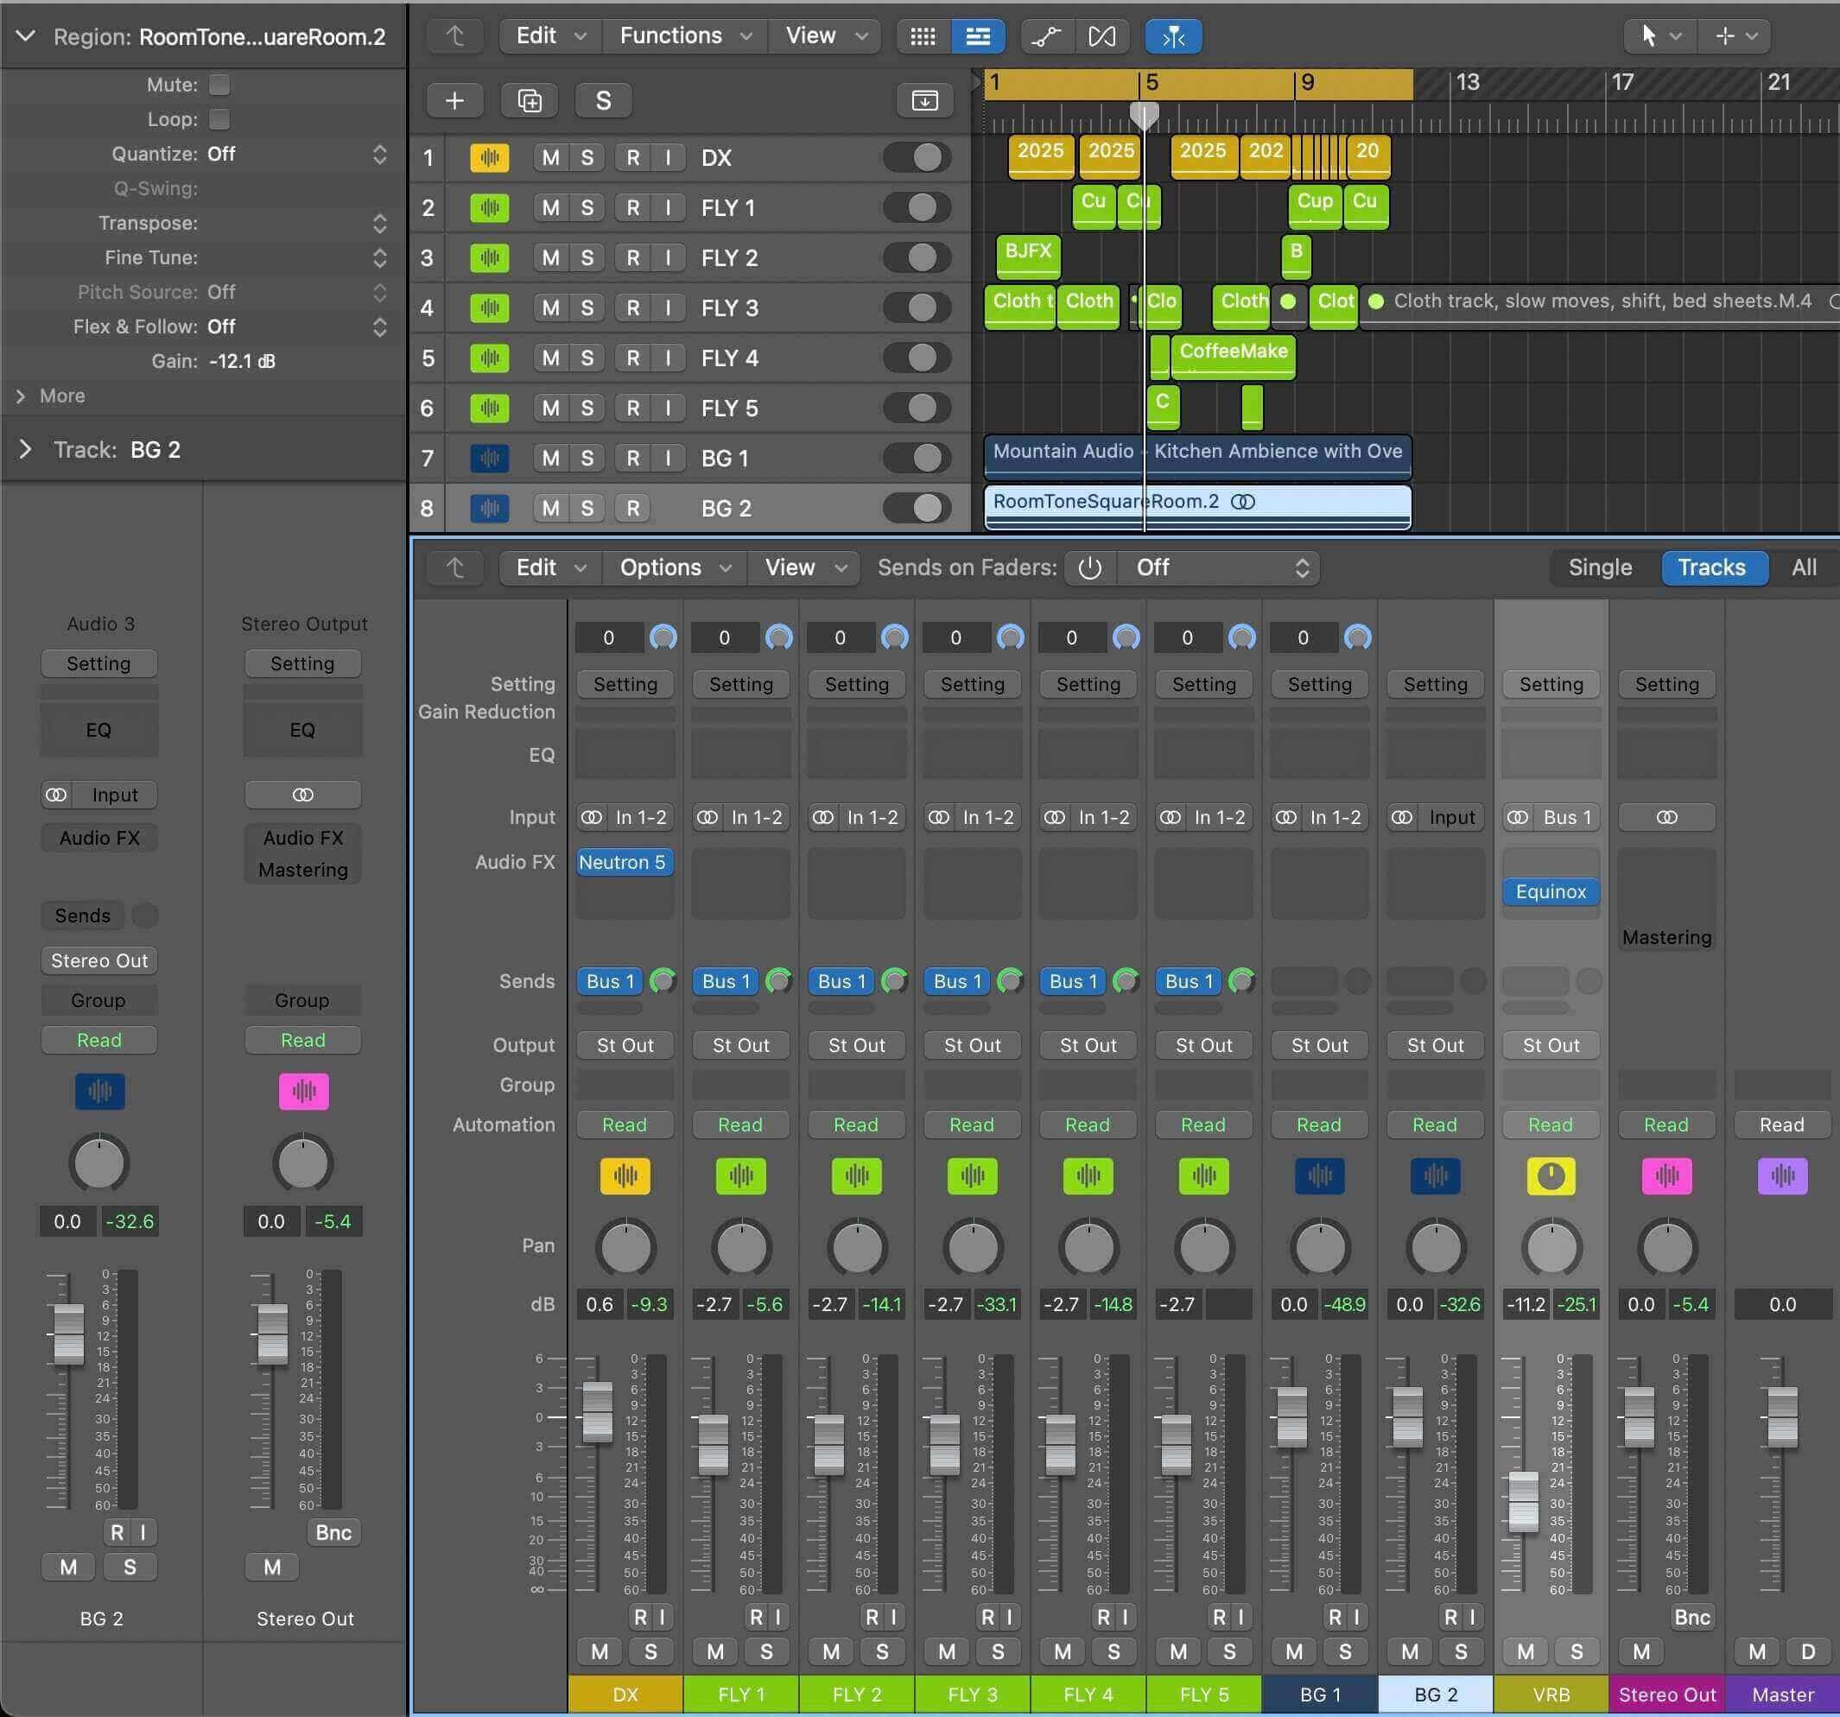
Task: Click the download-to-tray icon above the track list
Action: [924, 100]
